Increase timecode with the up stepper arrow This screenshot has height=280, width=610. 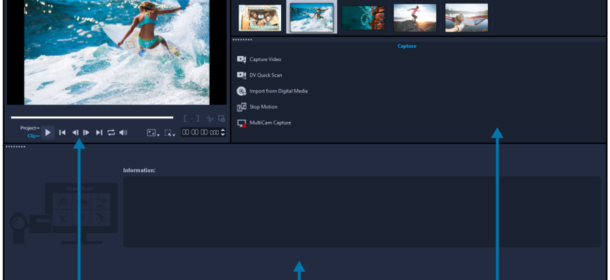tap(223, 130)
